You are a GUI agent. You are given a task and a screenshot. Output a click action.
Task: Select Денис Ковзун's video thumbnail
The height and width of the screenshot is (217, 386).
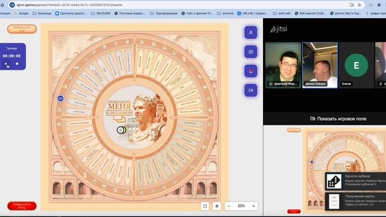320,65
